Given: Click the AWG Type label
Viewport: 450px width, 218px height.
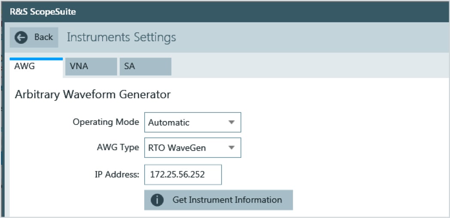Looking at the screenshot, I should [x=118, y=148].
